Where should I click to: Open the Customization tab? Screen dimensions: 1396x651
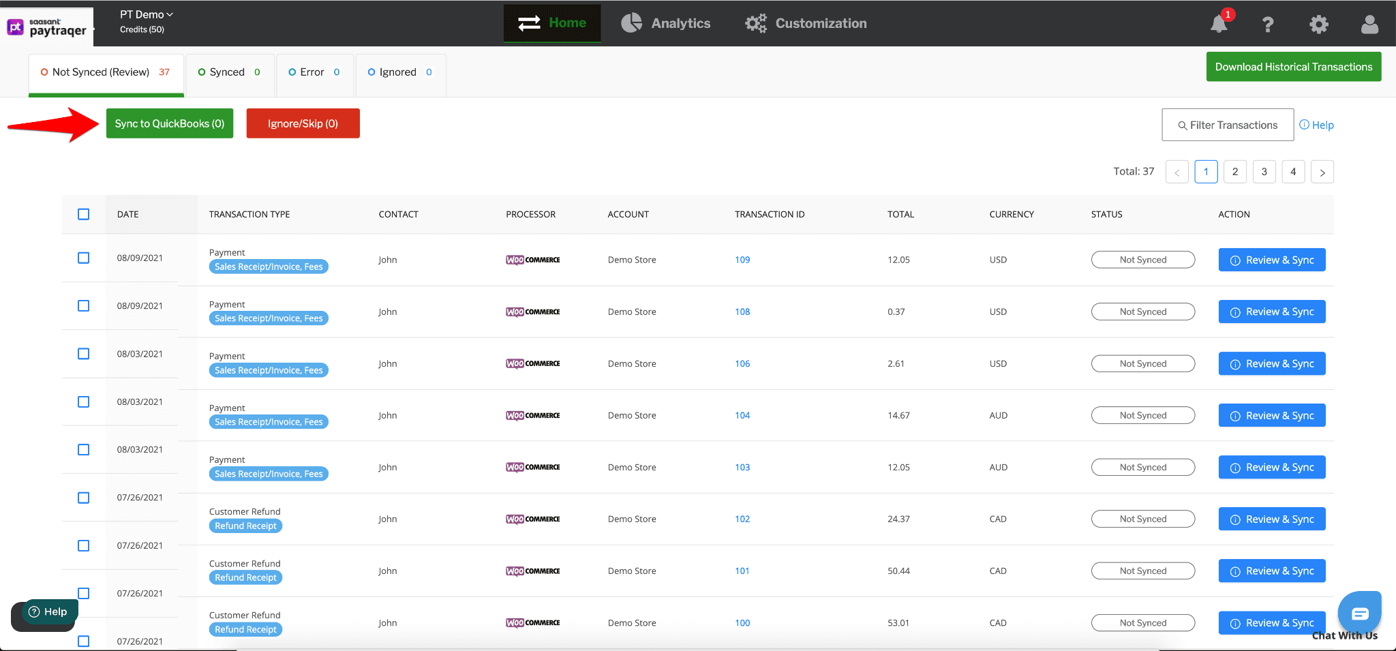[806, 23]
